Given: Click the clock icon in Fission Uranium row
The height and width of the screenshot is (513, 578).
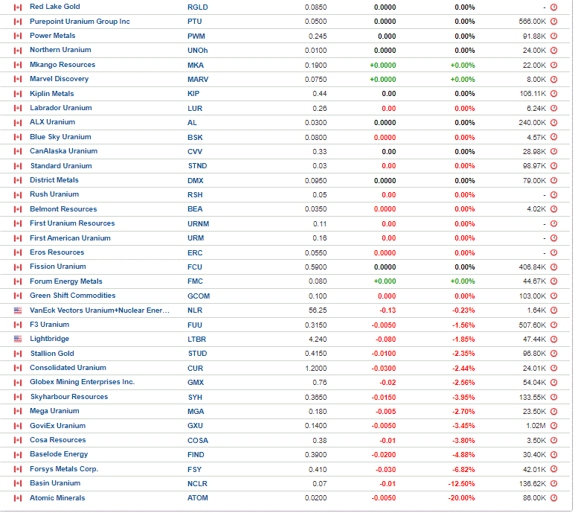Looking at the screenshot, I should pos(553,267).
